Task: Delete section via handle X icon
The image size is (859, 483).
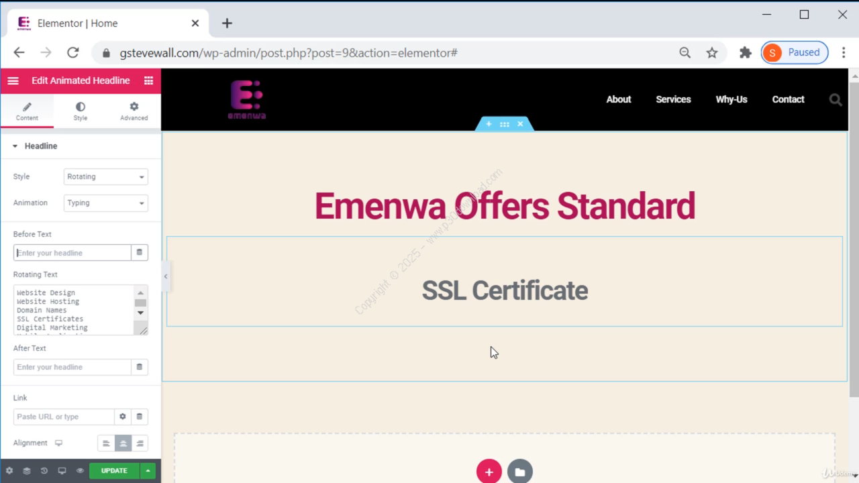Action: [520, 124]
